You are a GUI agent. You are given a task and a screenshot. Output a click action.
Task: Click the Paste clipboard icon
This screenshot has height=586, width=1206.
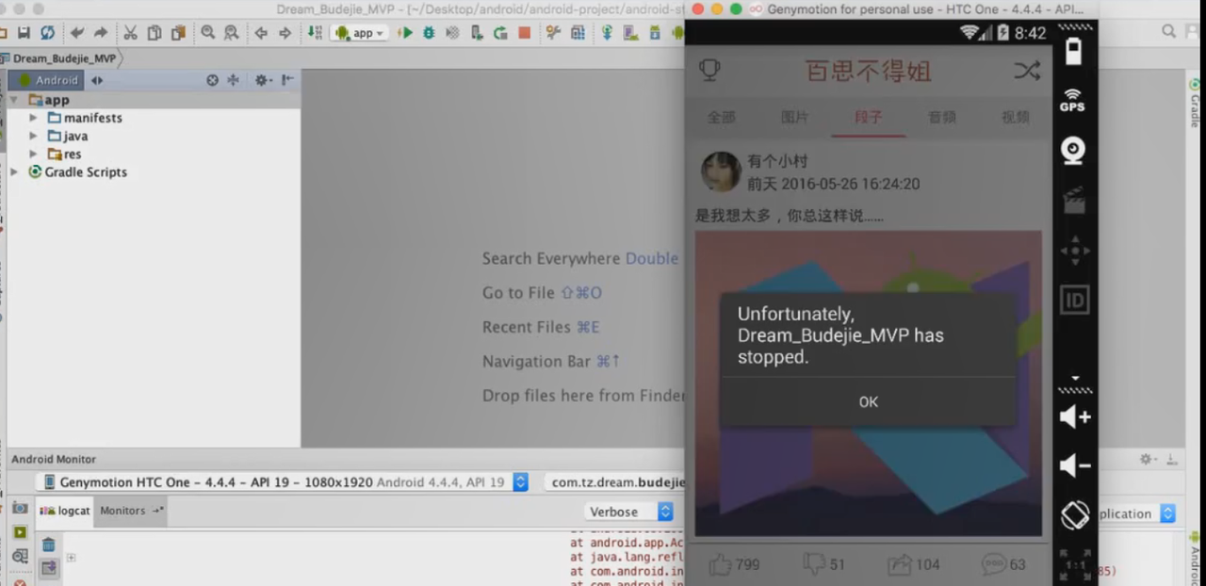(x=178, y=33)
